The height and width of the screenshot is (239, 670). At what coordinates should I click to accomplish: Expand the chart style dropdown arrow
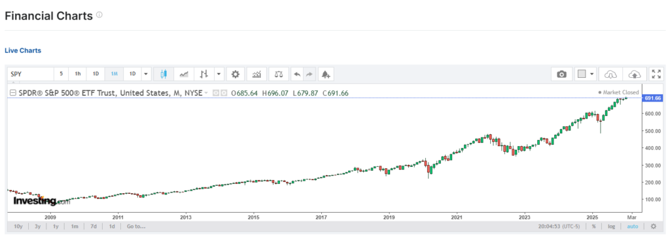(x=219, y=74)
